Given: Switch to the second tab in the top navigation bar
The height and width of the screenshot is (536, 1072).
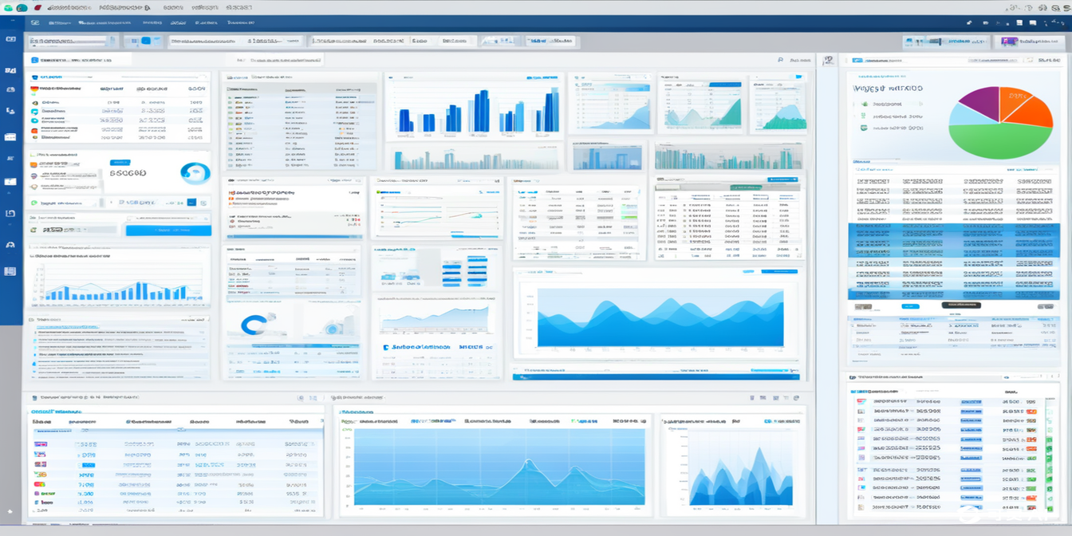Looking at the screenshot, I should (60, 24).
